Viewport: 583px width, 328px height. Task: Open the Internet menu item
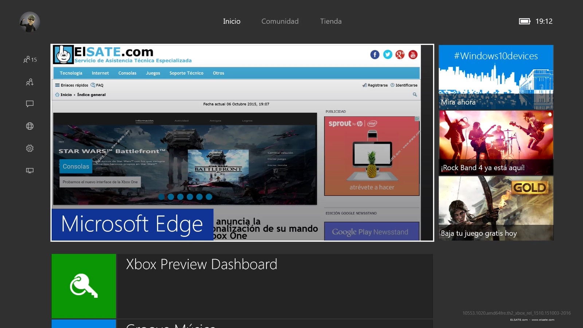click(x=100, y=73)
